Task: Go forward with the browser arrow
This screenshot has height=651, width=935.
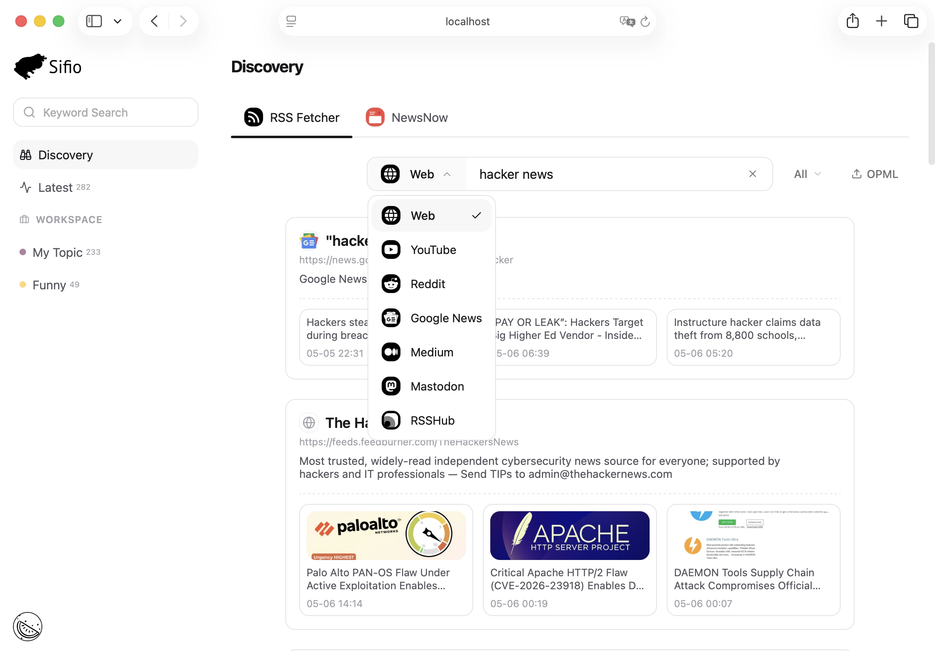Action: pyautogui.click(x=183, y=21)
